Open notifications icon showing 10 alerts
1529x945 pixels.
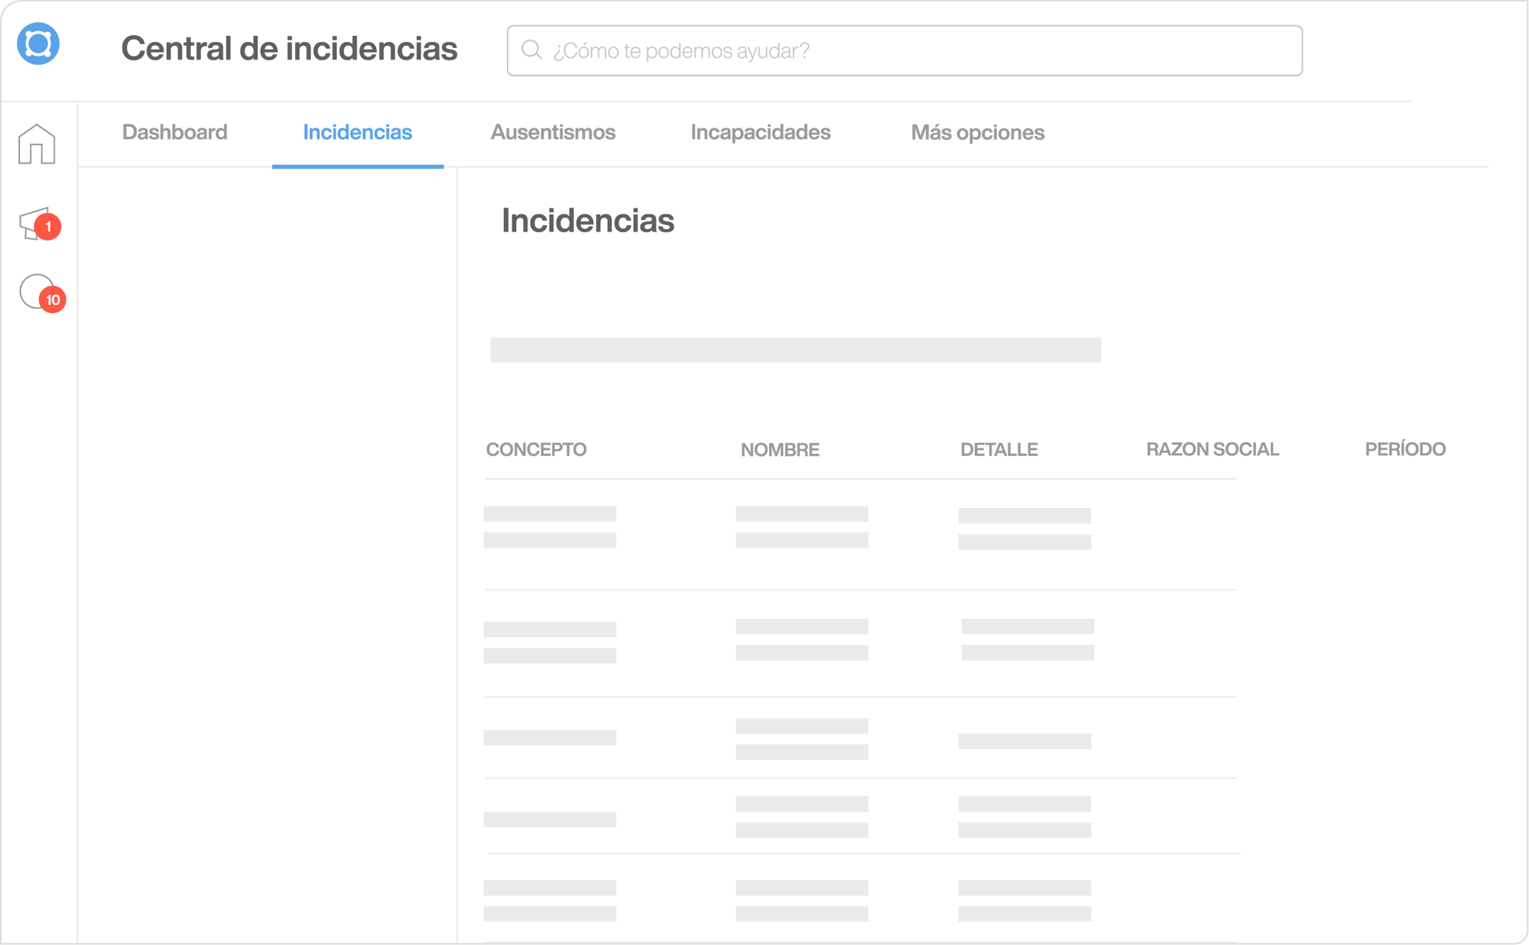[x=34, y=298]
